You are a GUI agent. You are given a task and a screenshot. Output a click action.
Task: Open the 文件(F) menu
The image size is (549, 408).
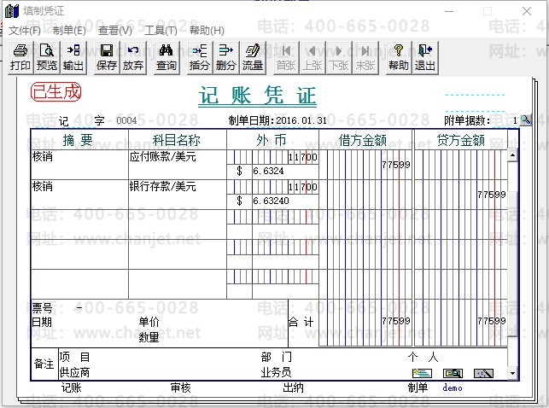(x=25, y=30)
